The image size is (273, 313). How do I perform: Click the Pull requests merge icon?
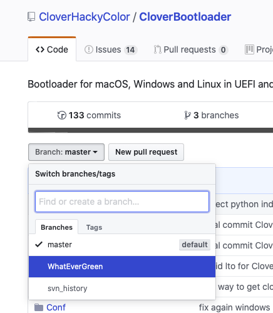[157, 49]
